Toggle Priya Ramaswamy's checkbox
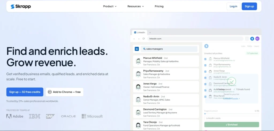 205,65
